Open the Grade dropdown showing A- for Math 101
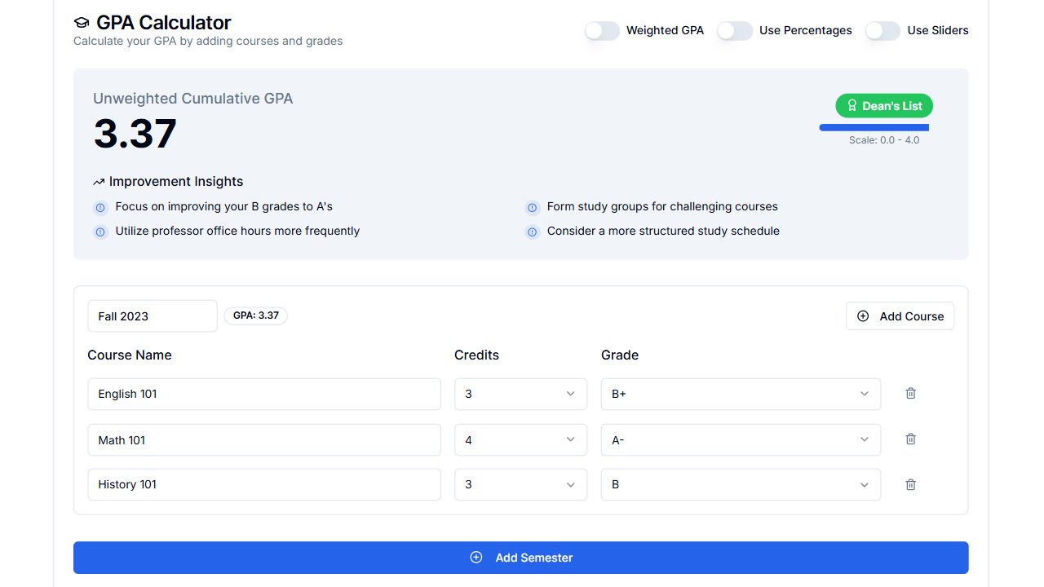Viewport: 1044px width, 587px height. (x=740, y=439)
